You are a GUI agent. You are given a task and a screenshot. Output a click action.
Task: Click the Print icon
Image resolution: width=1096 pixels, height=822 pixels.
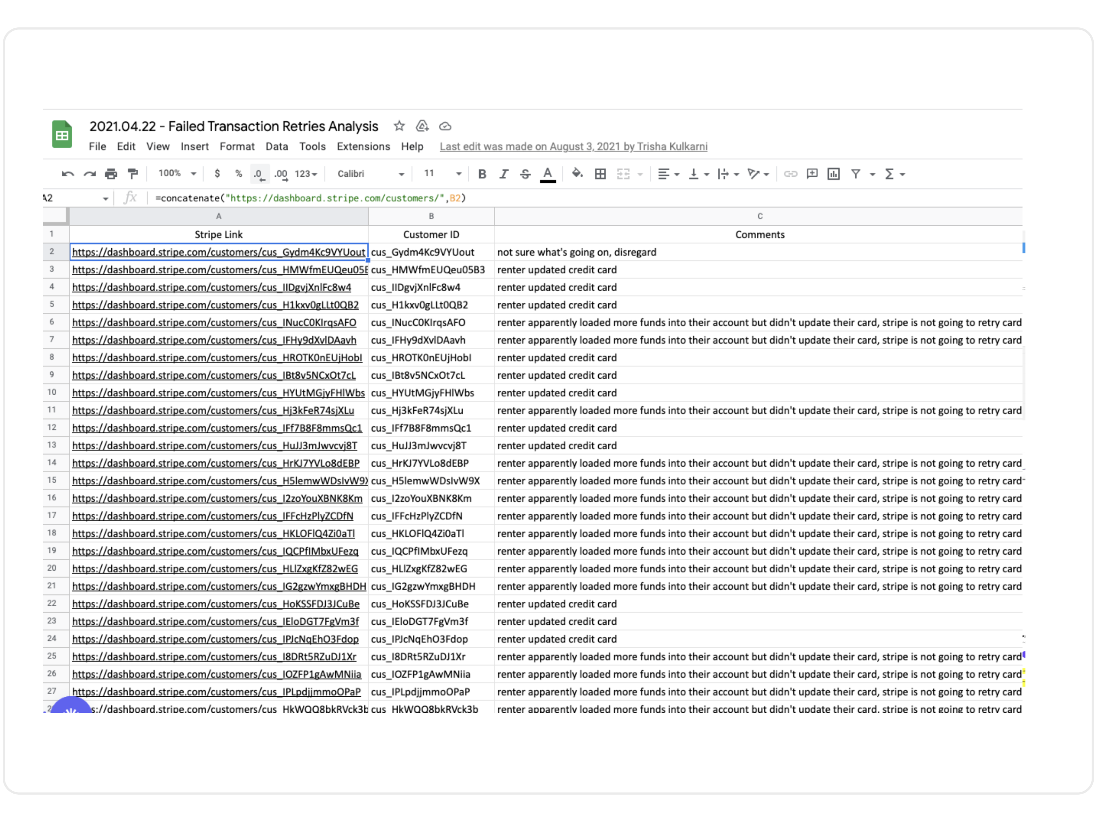pos(111,174)
